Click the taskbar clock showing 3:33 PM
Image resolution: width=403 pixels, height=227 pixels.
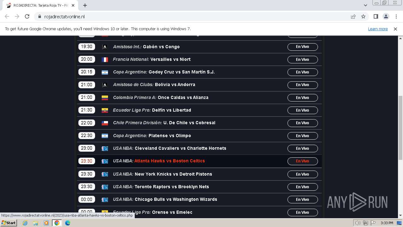(387, 223)
